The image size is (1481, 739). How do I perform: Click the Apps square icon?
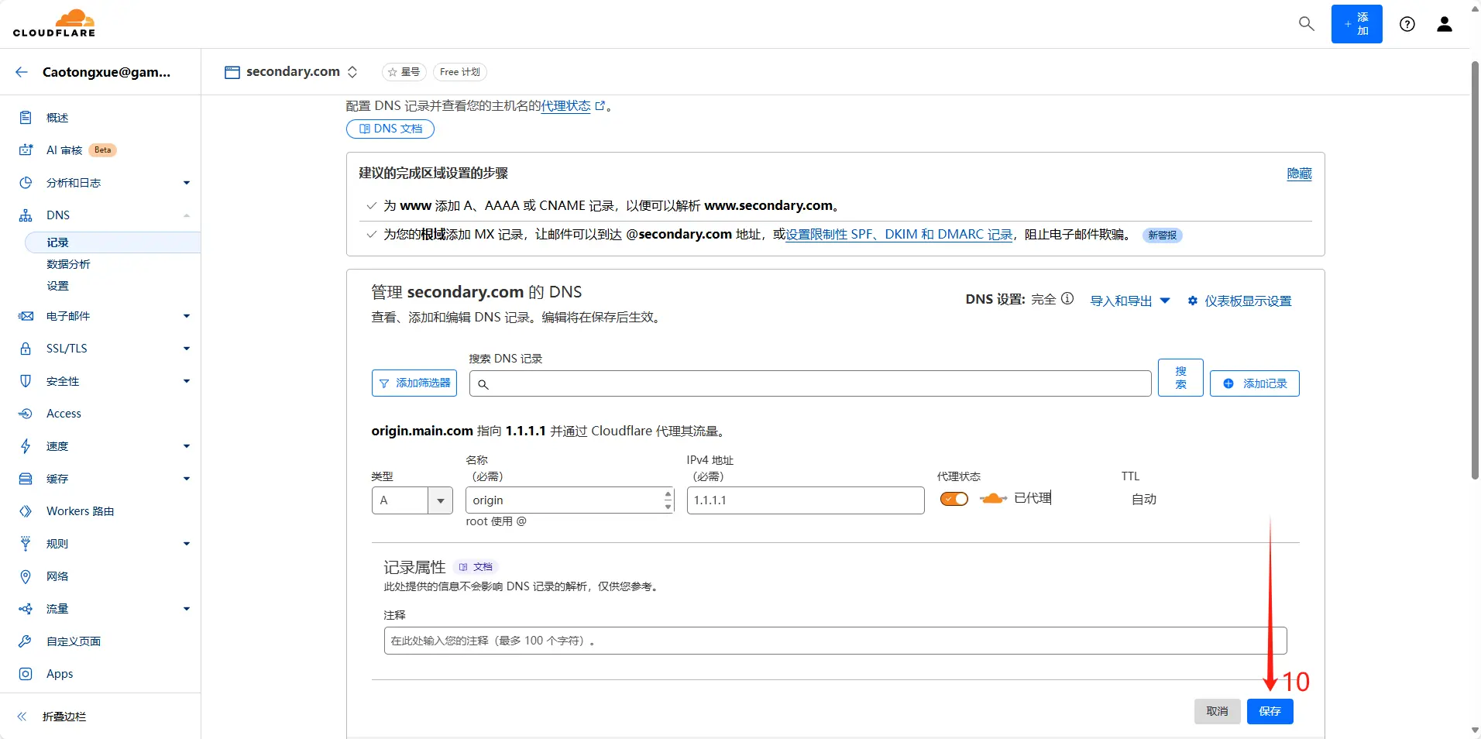pos(26,674)
